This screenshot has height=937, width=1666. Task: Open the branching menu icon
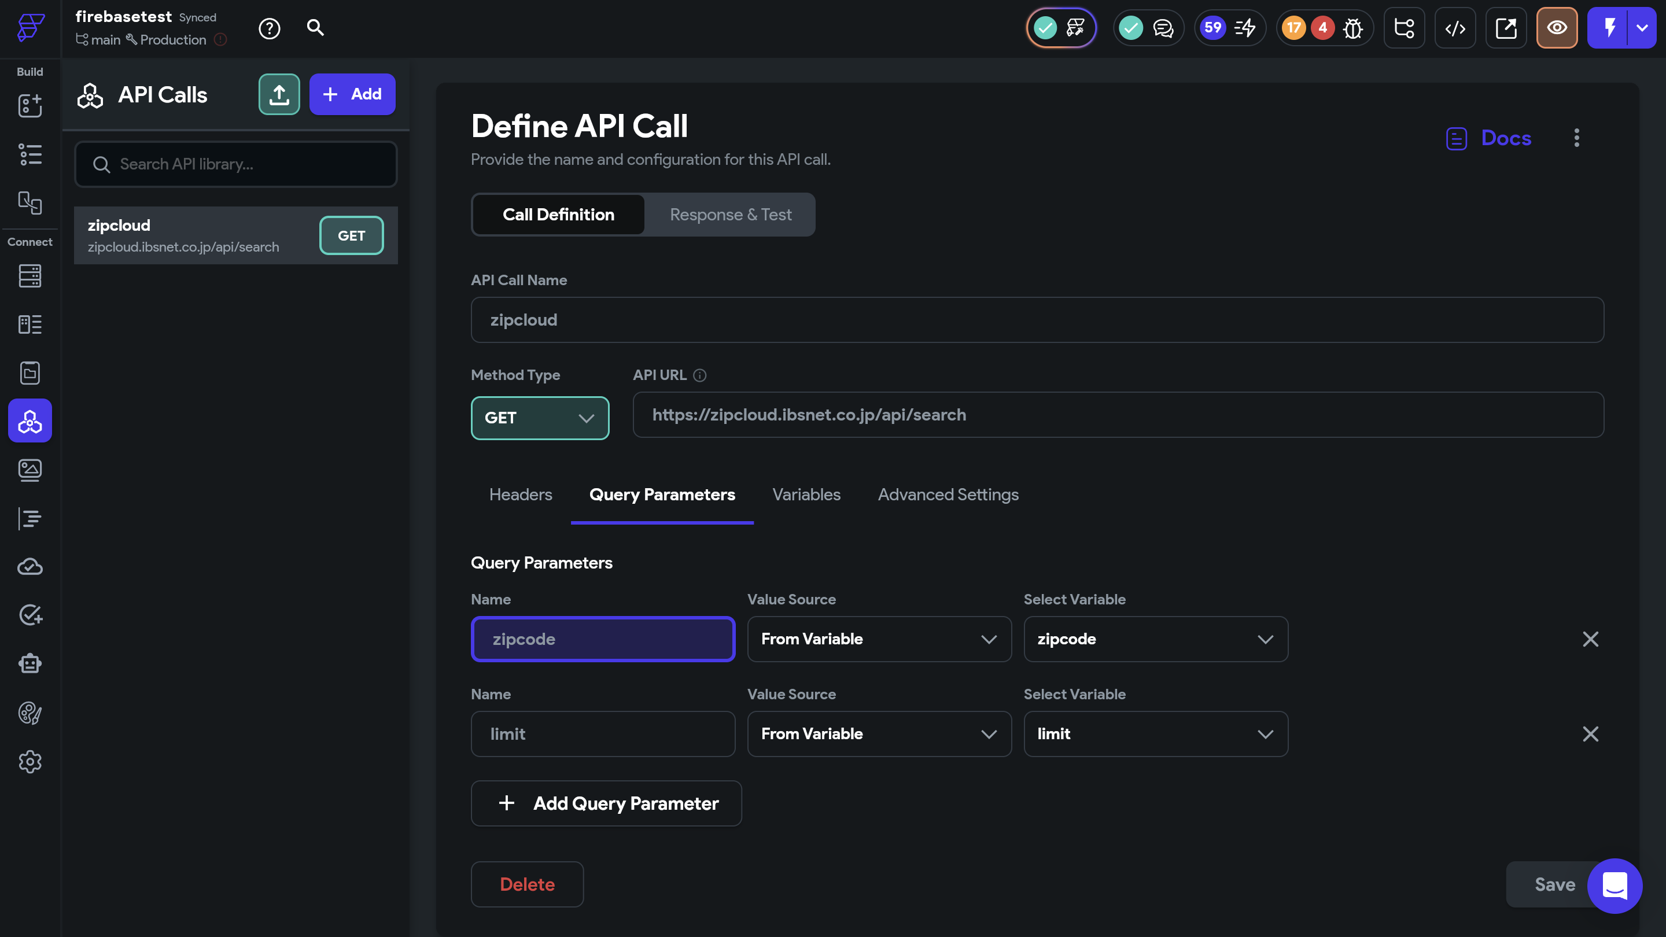click(1404, 28)
